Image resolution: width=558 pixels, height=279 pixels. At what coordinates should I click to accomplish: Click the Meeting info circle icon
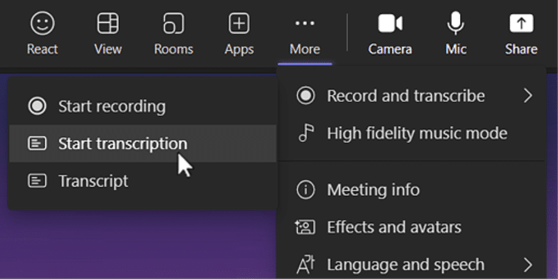[305, 190]
